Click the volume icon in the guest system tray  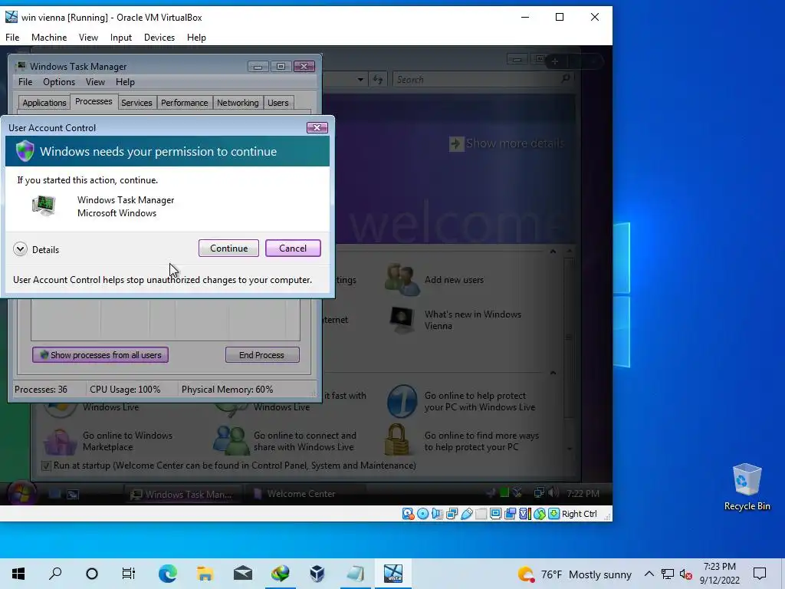(553, 493)
